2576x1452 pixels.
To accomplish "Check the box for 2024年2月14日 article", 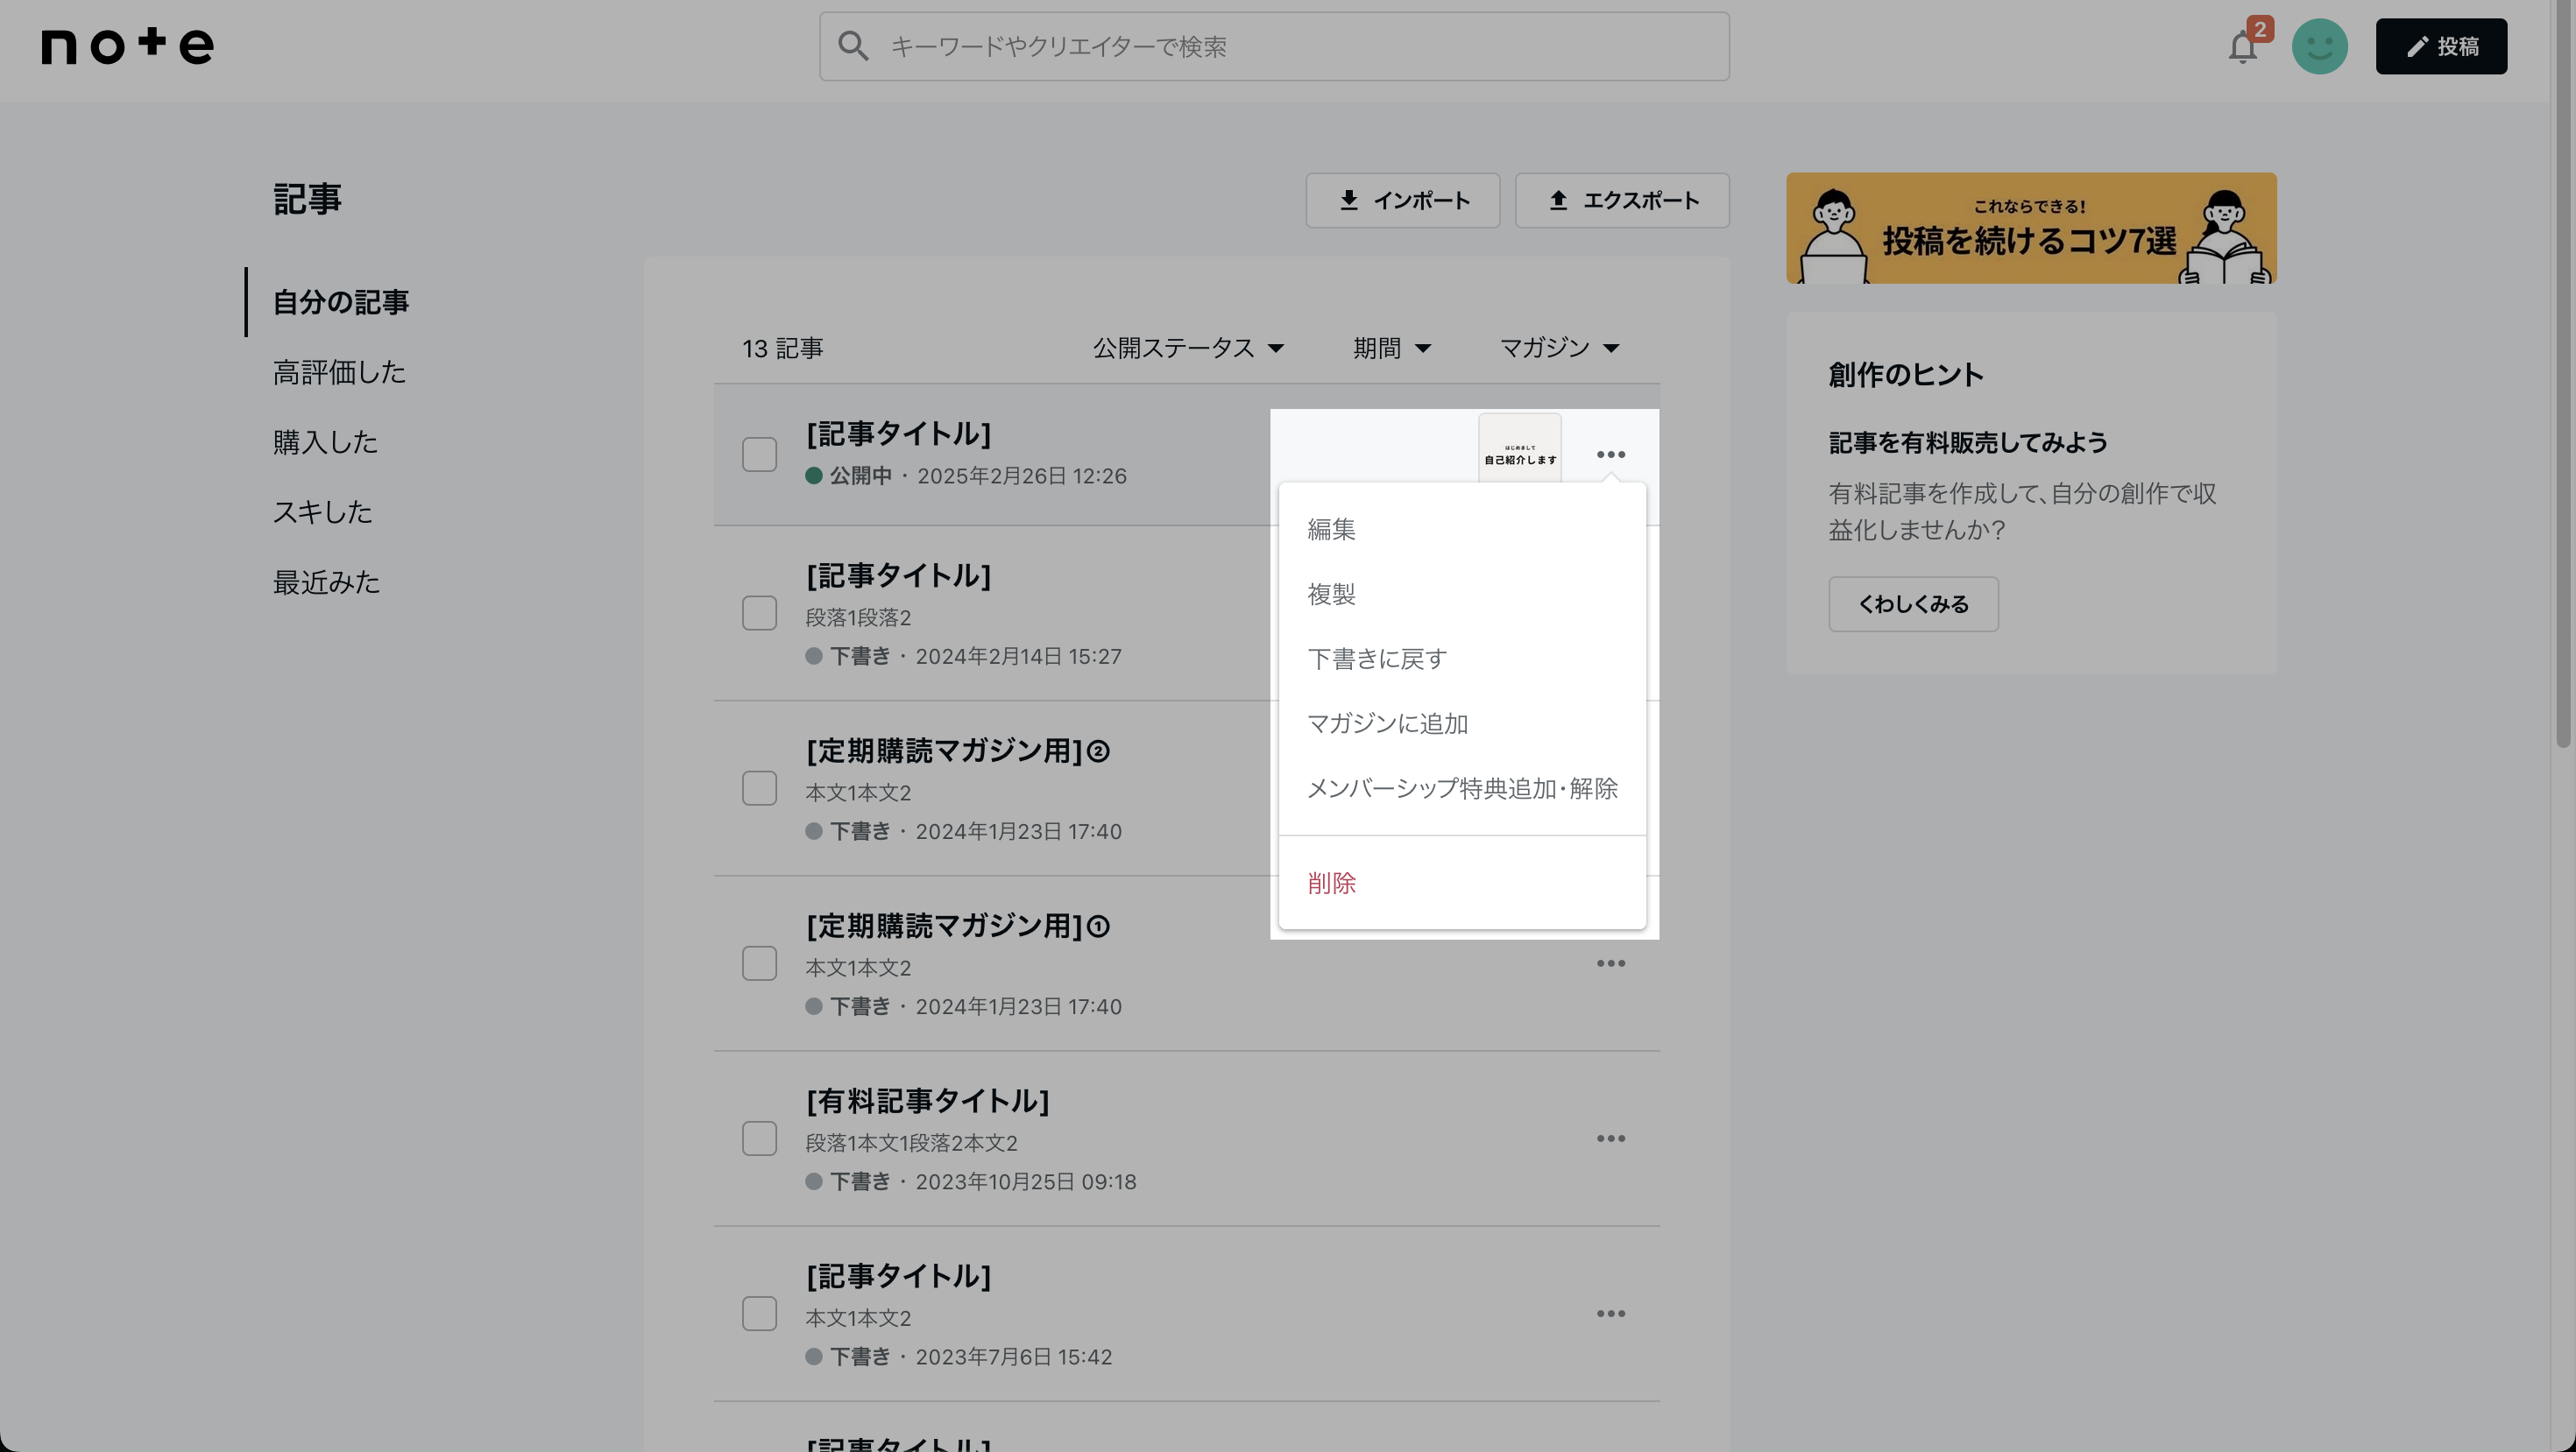I will tap(759, 612).
